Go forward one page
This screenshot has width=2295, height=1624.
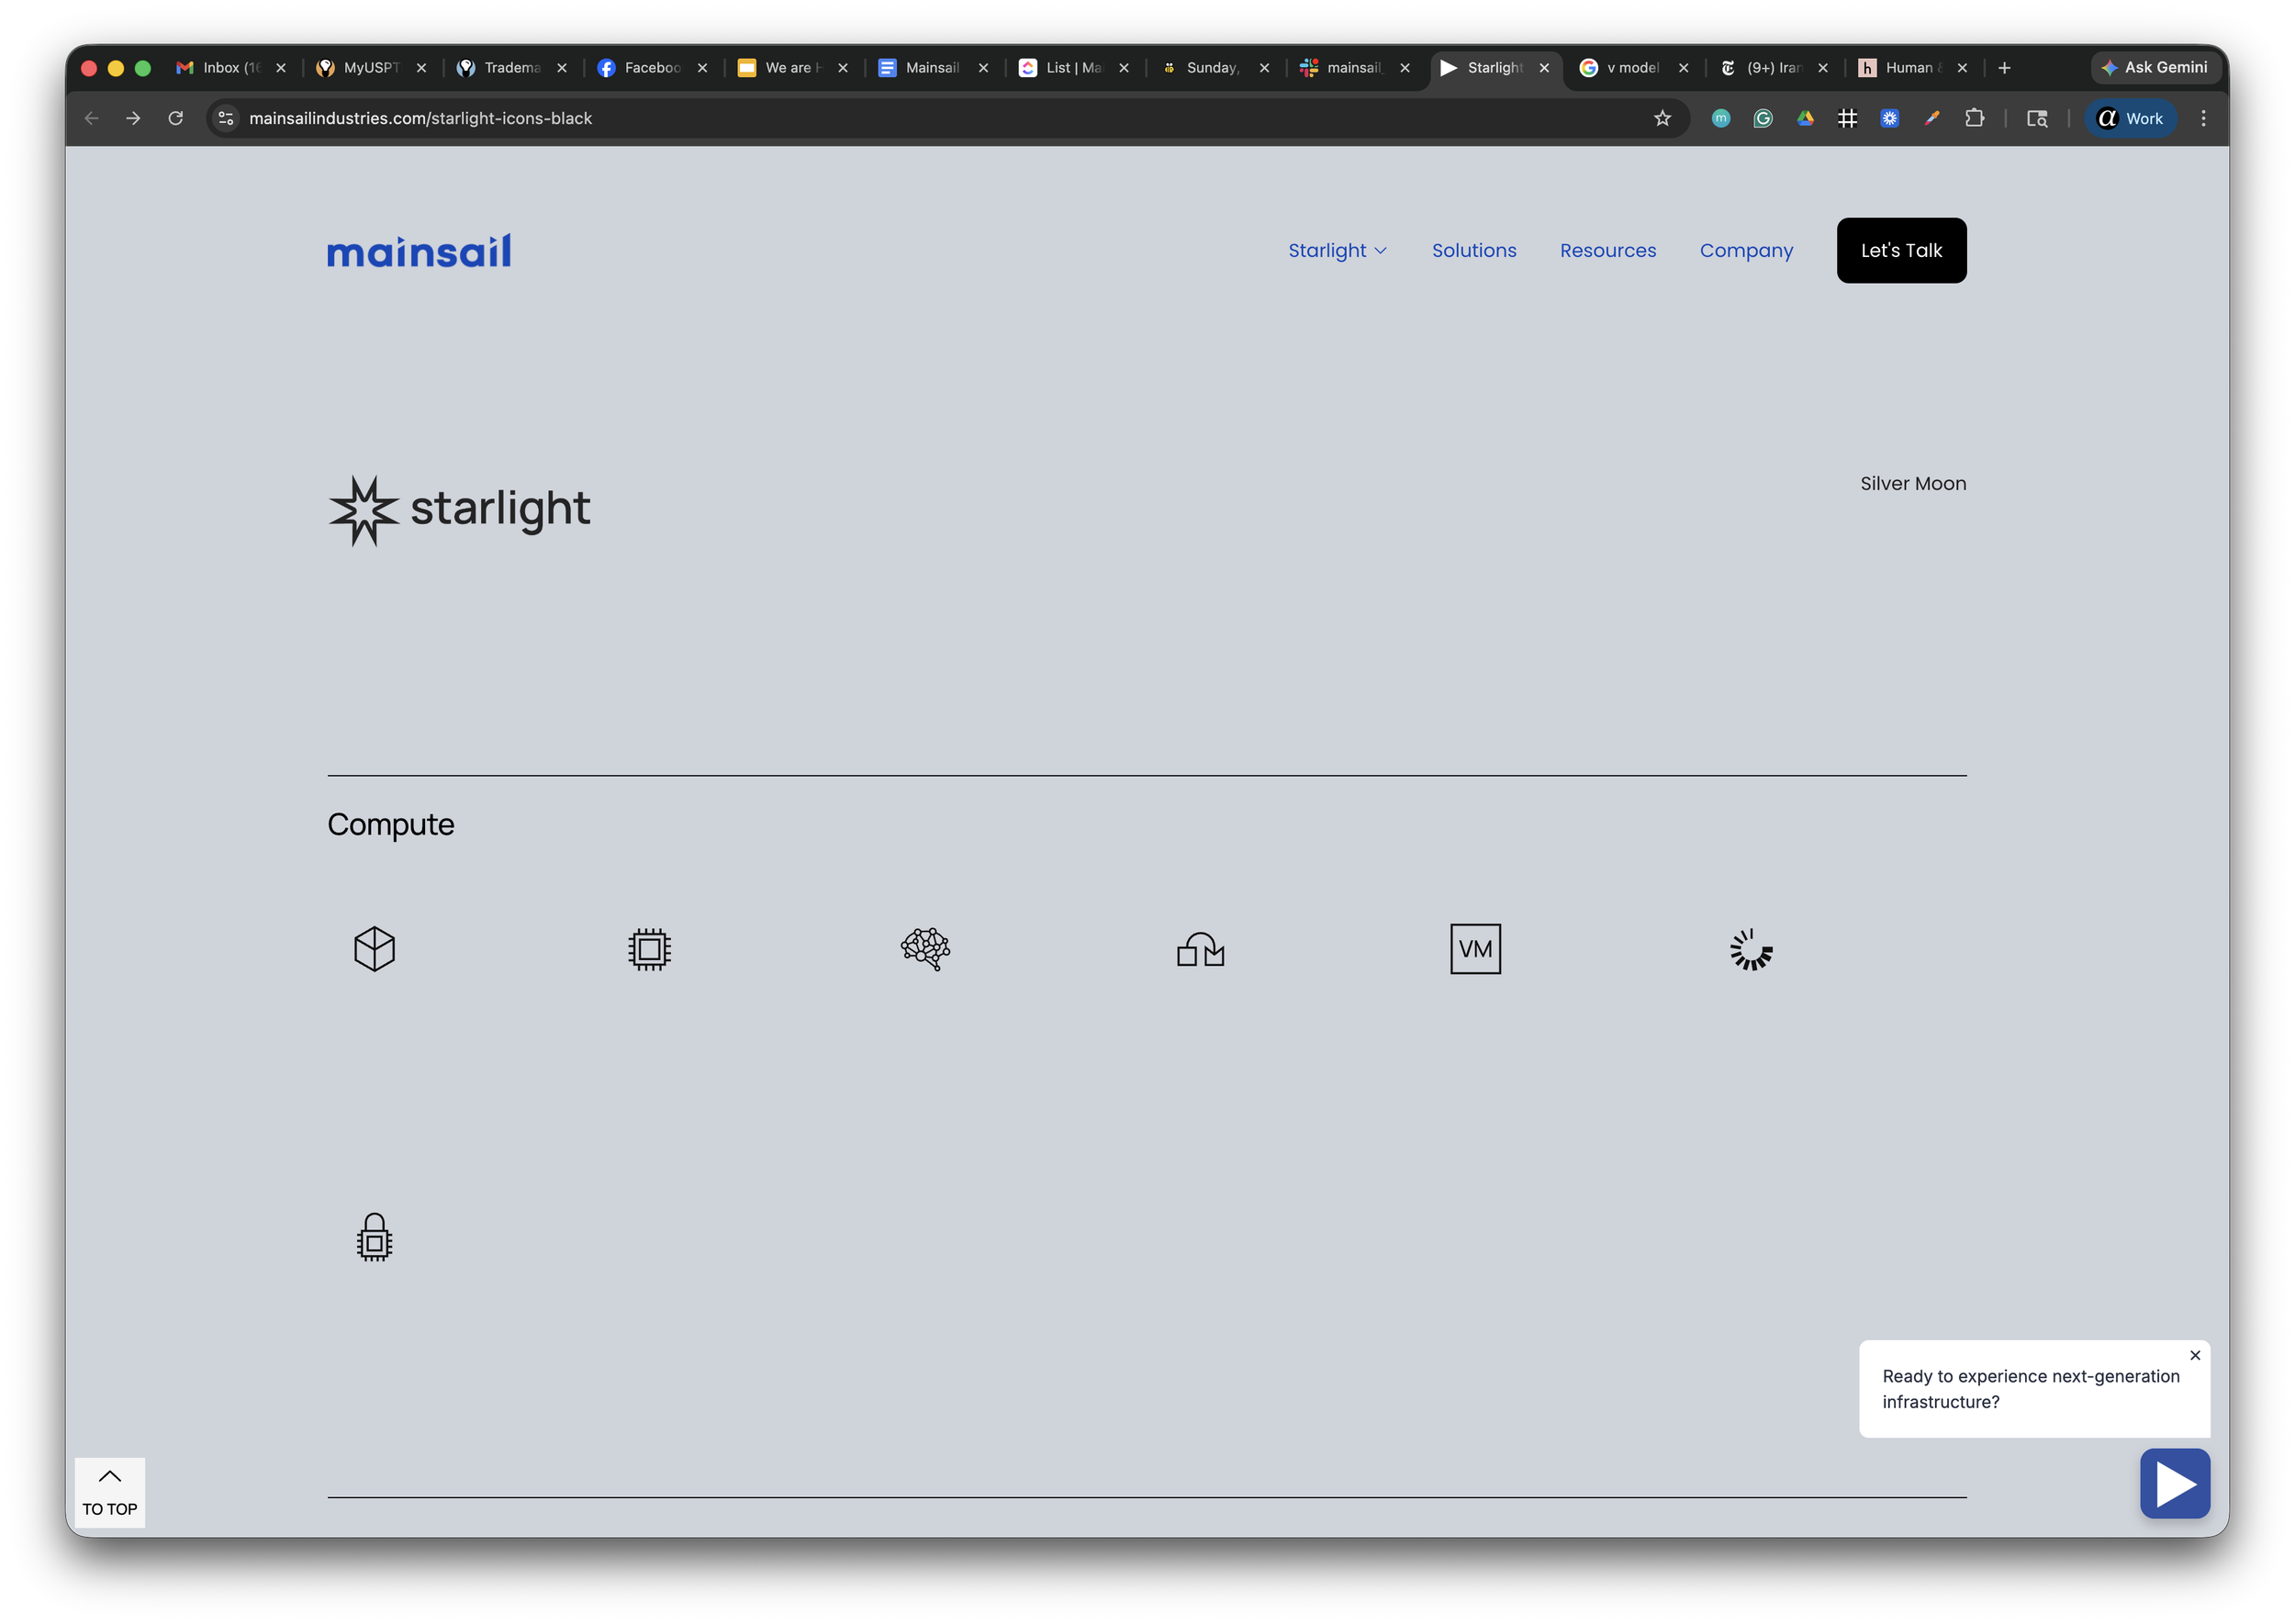pos(133,118)
